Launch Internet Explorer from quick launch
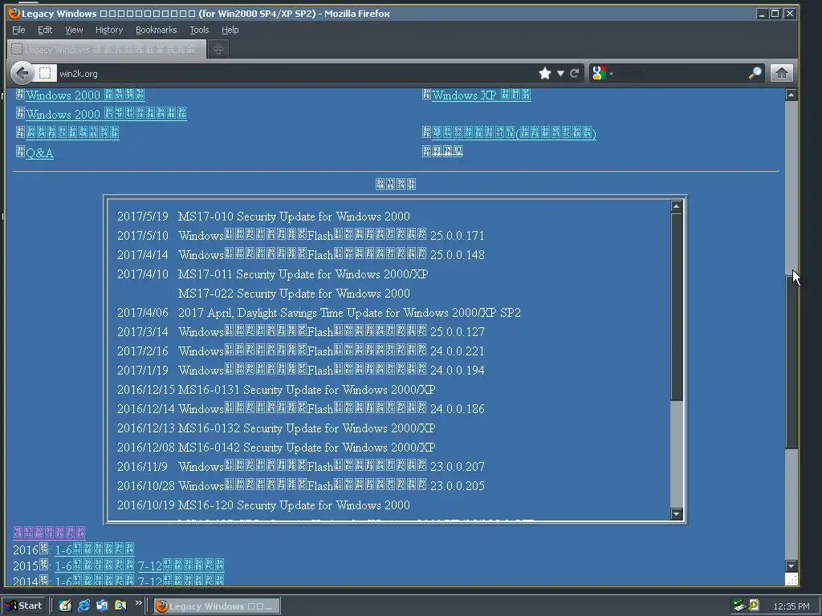Screen dimensions: 822x616 click(x=83, y=606)
